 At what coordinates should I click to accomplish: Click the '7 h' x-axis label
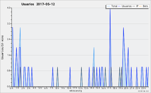(52, 88)
